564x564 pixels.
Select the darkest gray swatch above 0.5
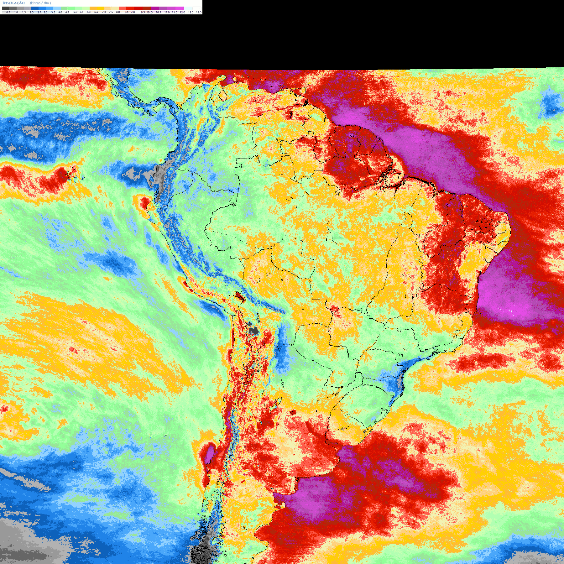(x=5, y=8)
